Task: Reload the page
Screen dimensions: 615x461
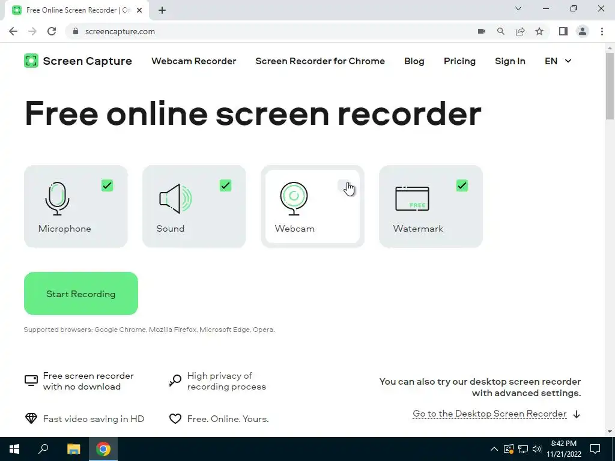Action: pos(52,31)
